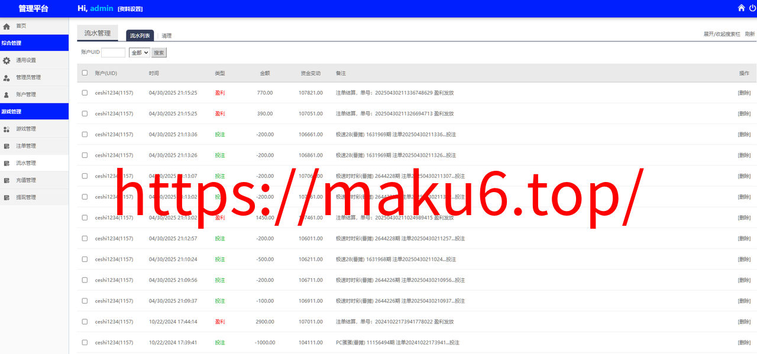Click 盈利 type in 17:44:14 row
Viewport: 757px width, 354px height.
220,321
